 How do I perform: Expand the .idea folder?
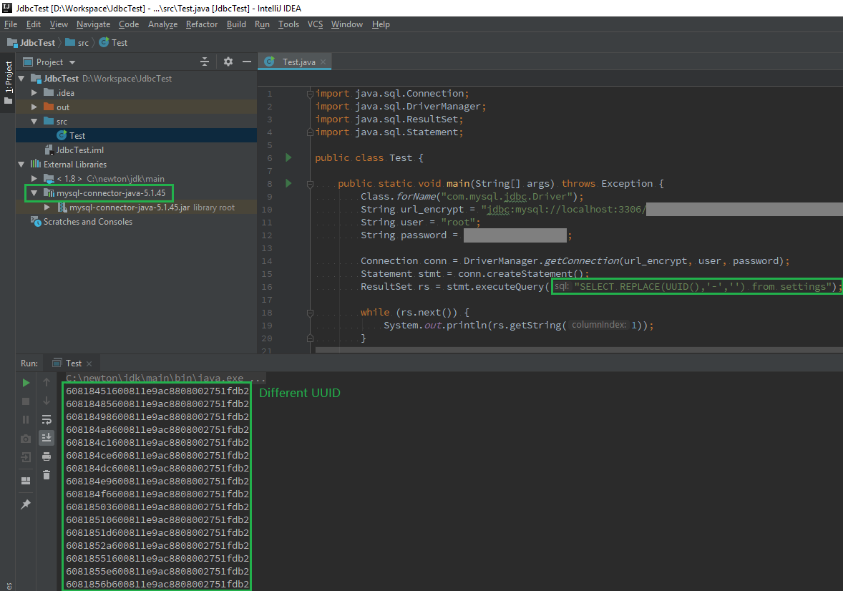34,93
